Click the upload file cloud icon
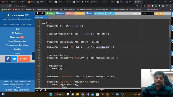 tap(42, 13)
